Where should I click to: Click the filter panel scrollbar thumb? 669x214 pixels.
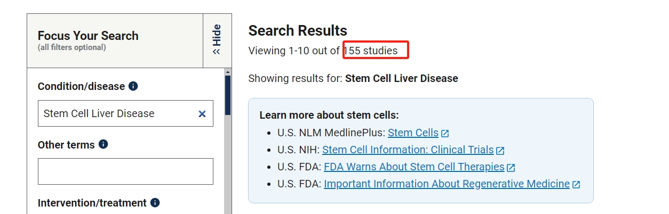(228, 95)
